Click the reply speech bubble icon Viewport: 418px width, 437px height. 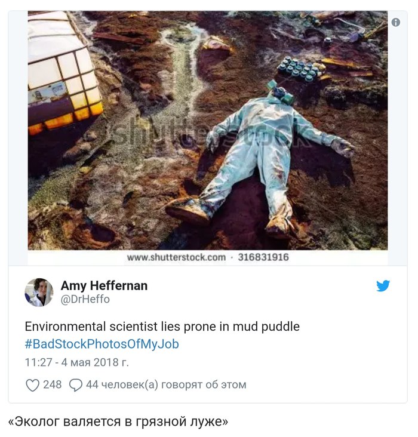(x=76, y=385)
